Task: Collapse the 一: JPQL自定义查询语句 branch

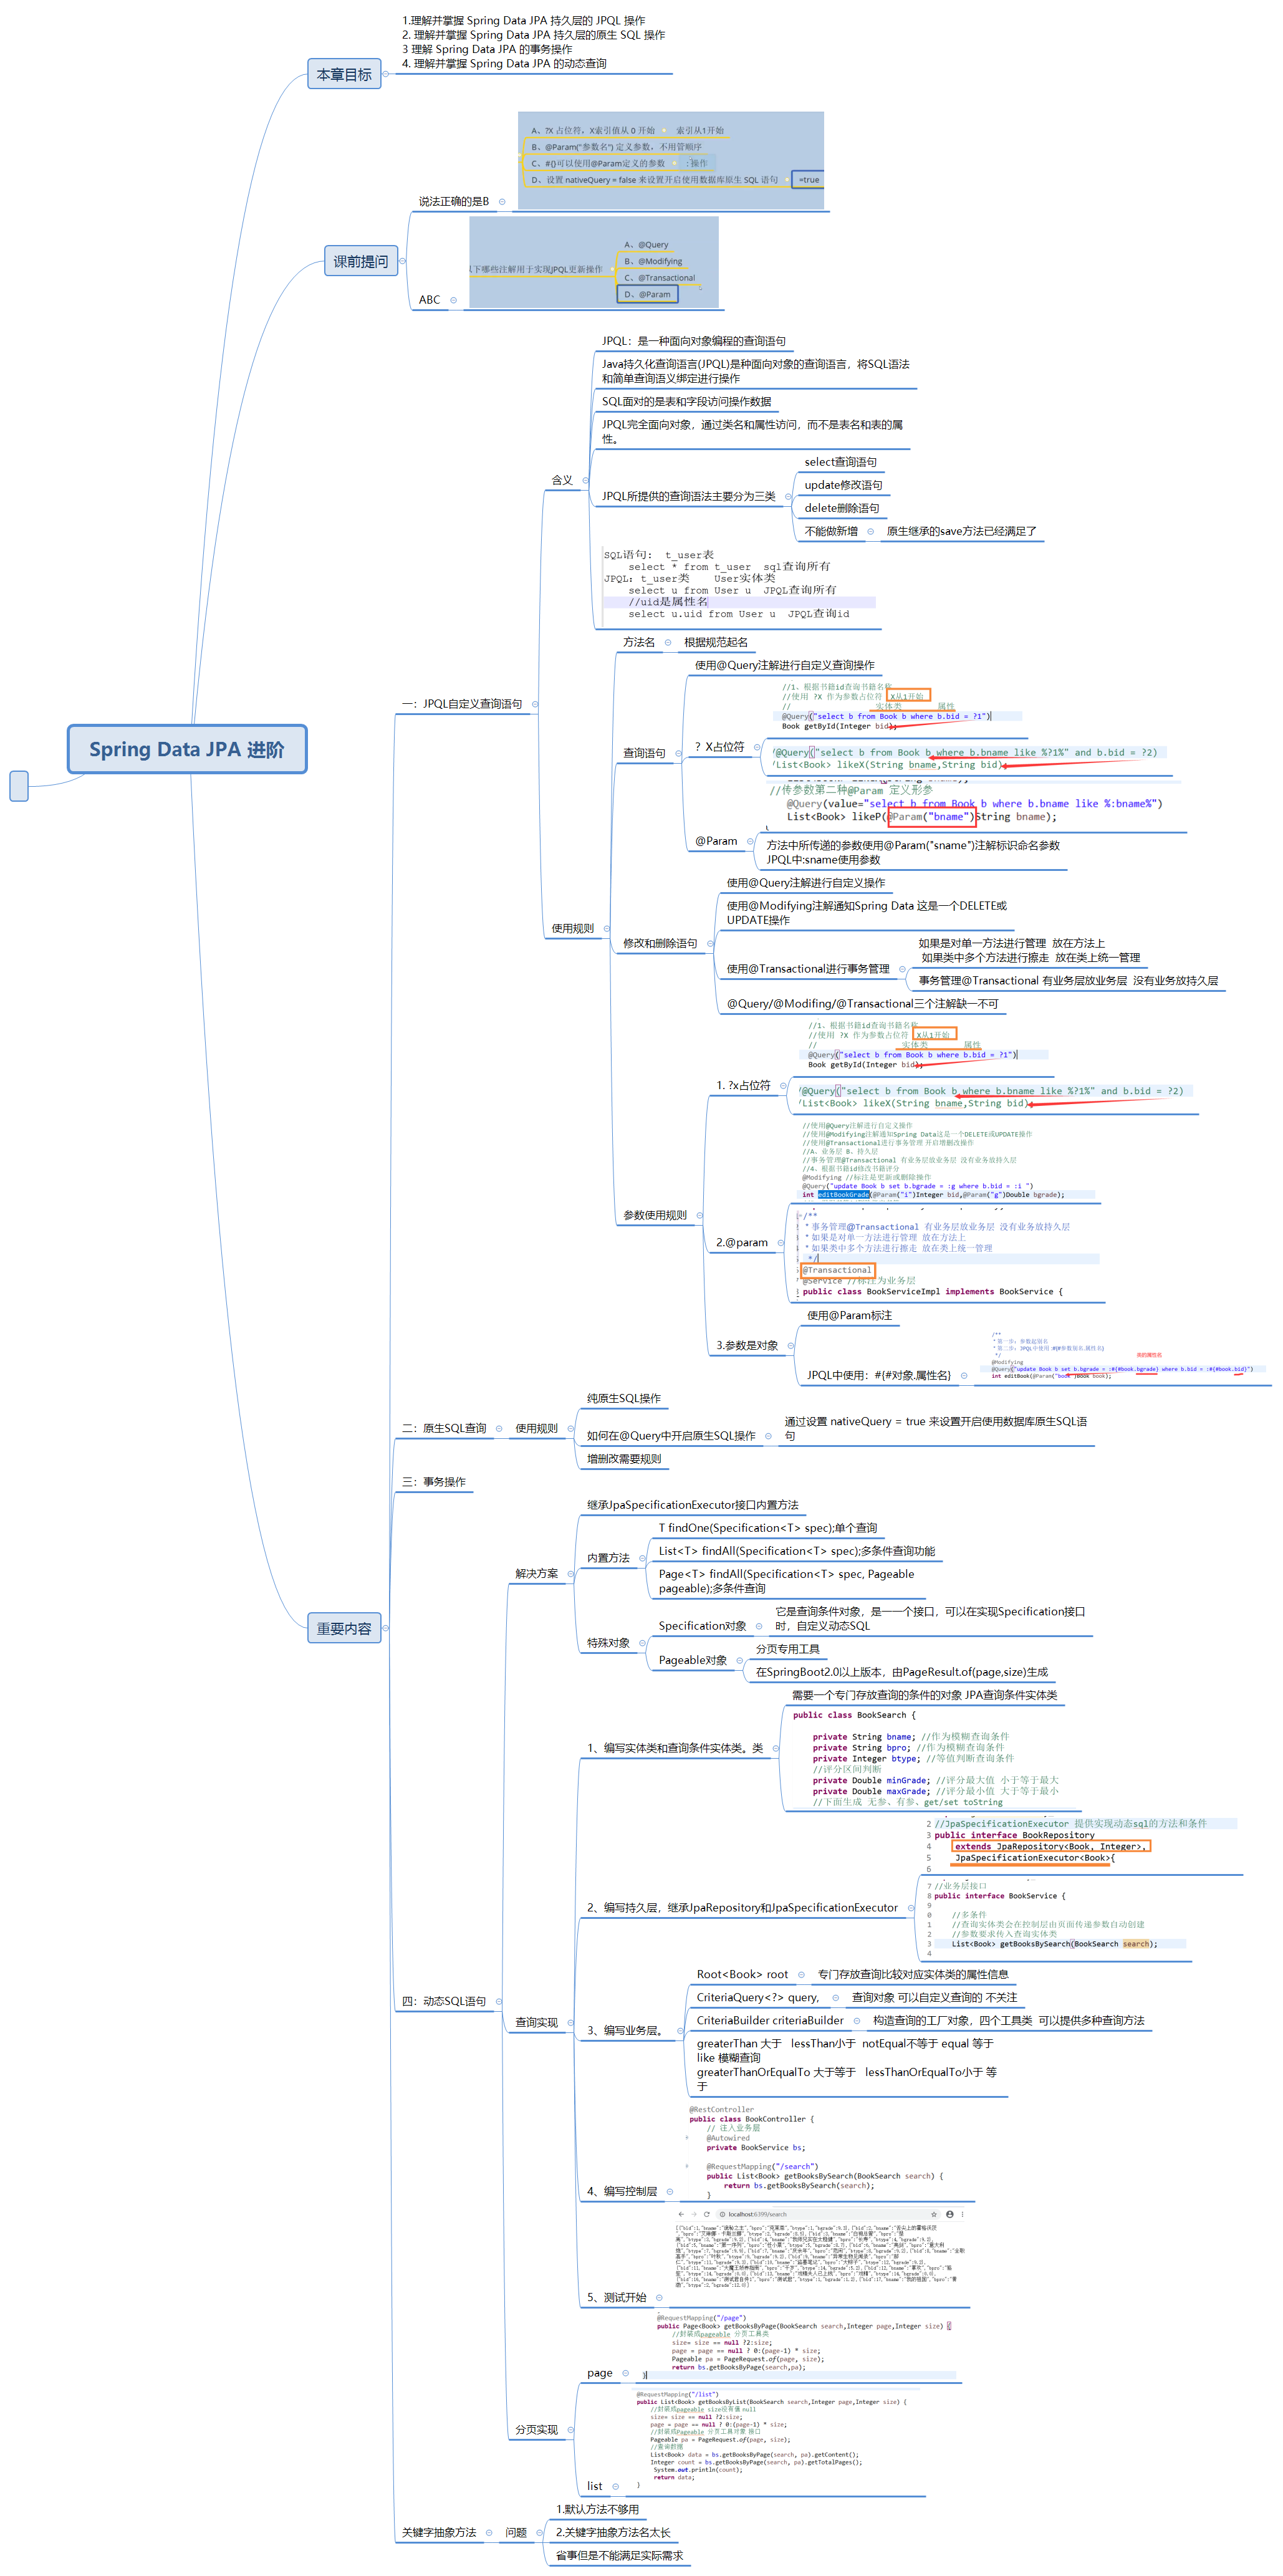Action: pyautogui.click(x=535, y=704)
